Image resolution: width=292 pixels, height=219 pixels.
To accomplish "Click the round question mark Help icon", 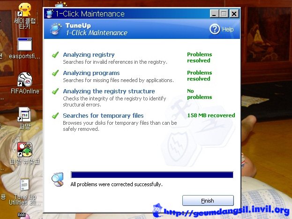I will point(215,29).
